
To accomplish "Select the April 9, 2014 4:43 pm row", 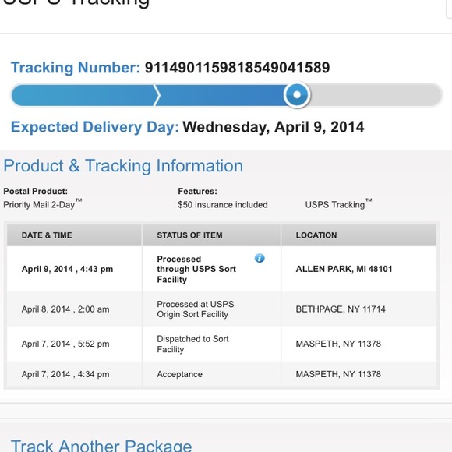I will click(x=221, y=269).
